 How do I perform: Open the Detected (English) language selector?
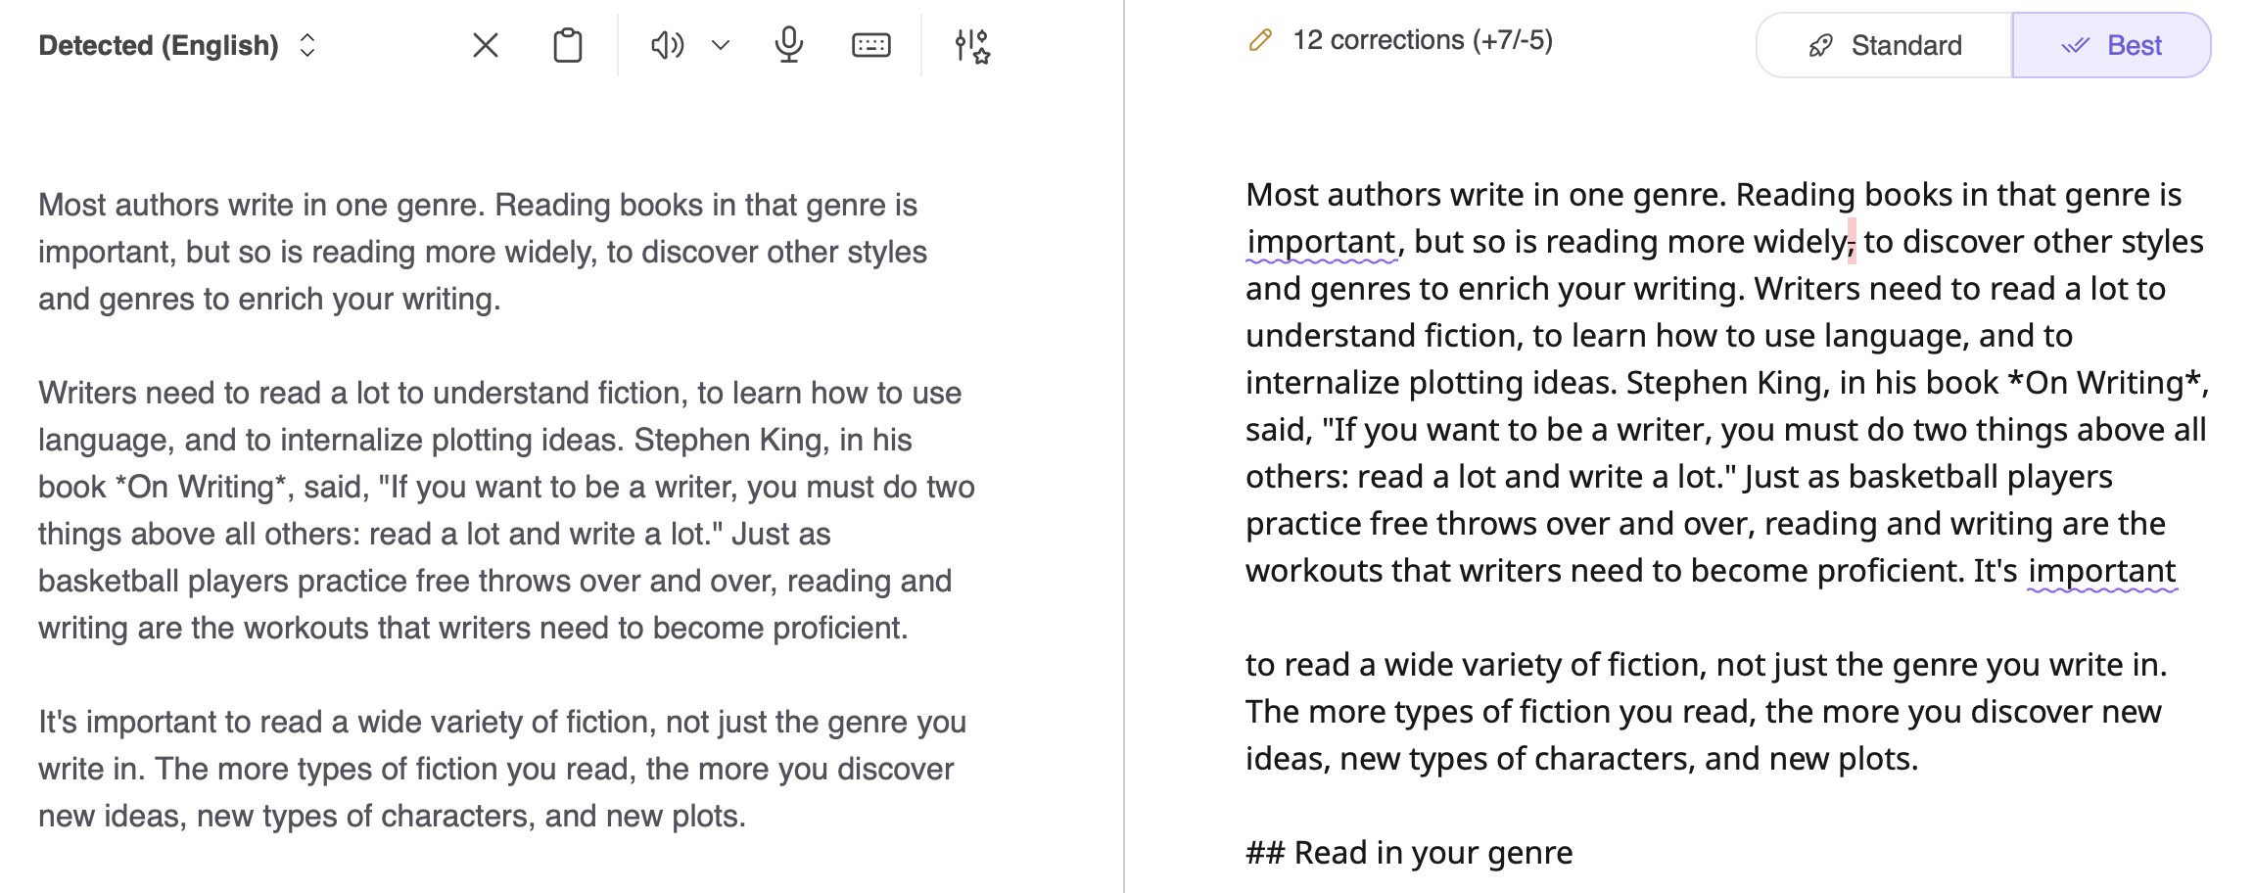[159, 45]
